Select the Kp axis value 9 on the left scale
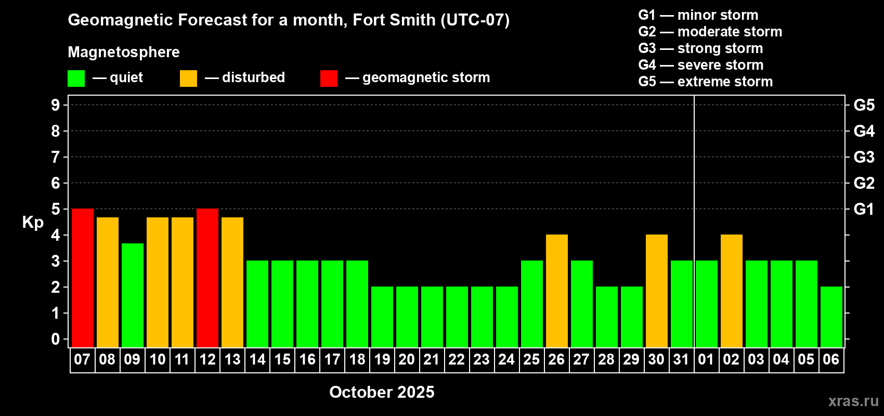The height and width of the screenshot is (416, 884). pyautogui.click(x=56, y=105)
